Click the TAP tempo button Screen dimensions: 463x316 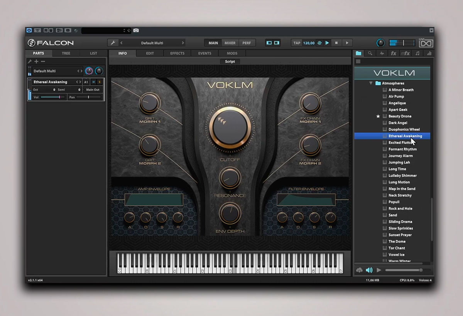297,43
